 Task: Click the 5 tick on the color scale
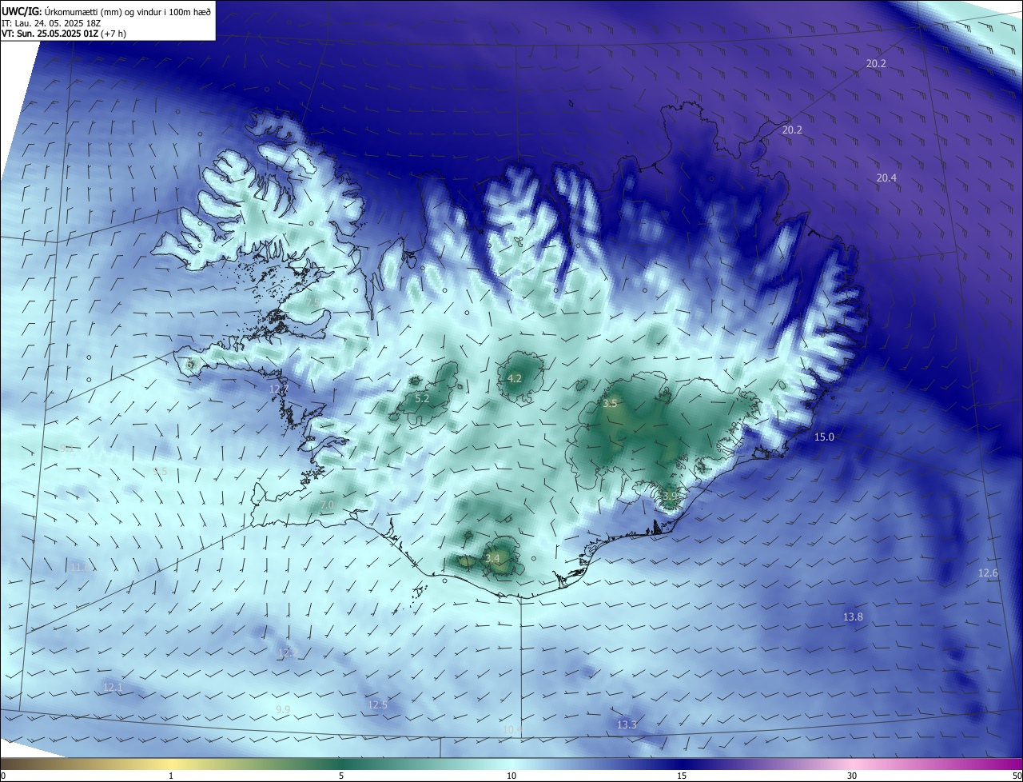(341, 776)
